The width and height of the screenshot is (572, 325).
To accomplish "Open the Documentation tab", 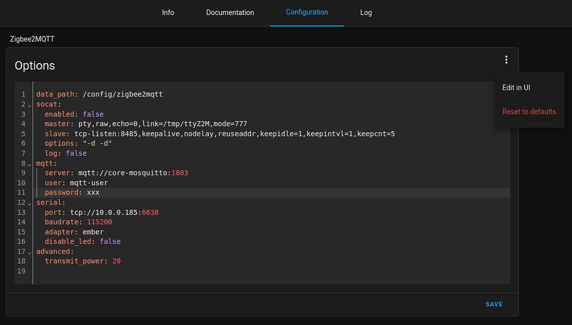I will [230, 12].
